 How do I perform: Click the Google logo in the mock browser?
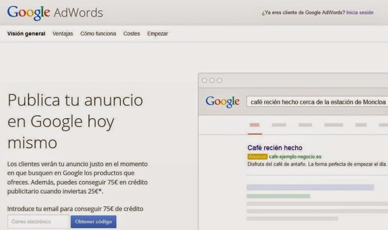coord(222,102)
